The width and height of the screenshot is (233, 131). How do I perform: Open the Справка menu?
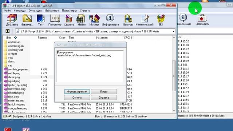tap(85, 11)
